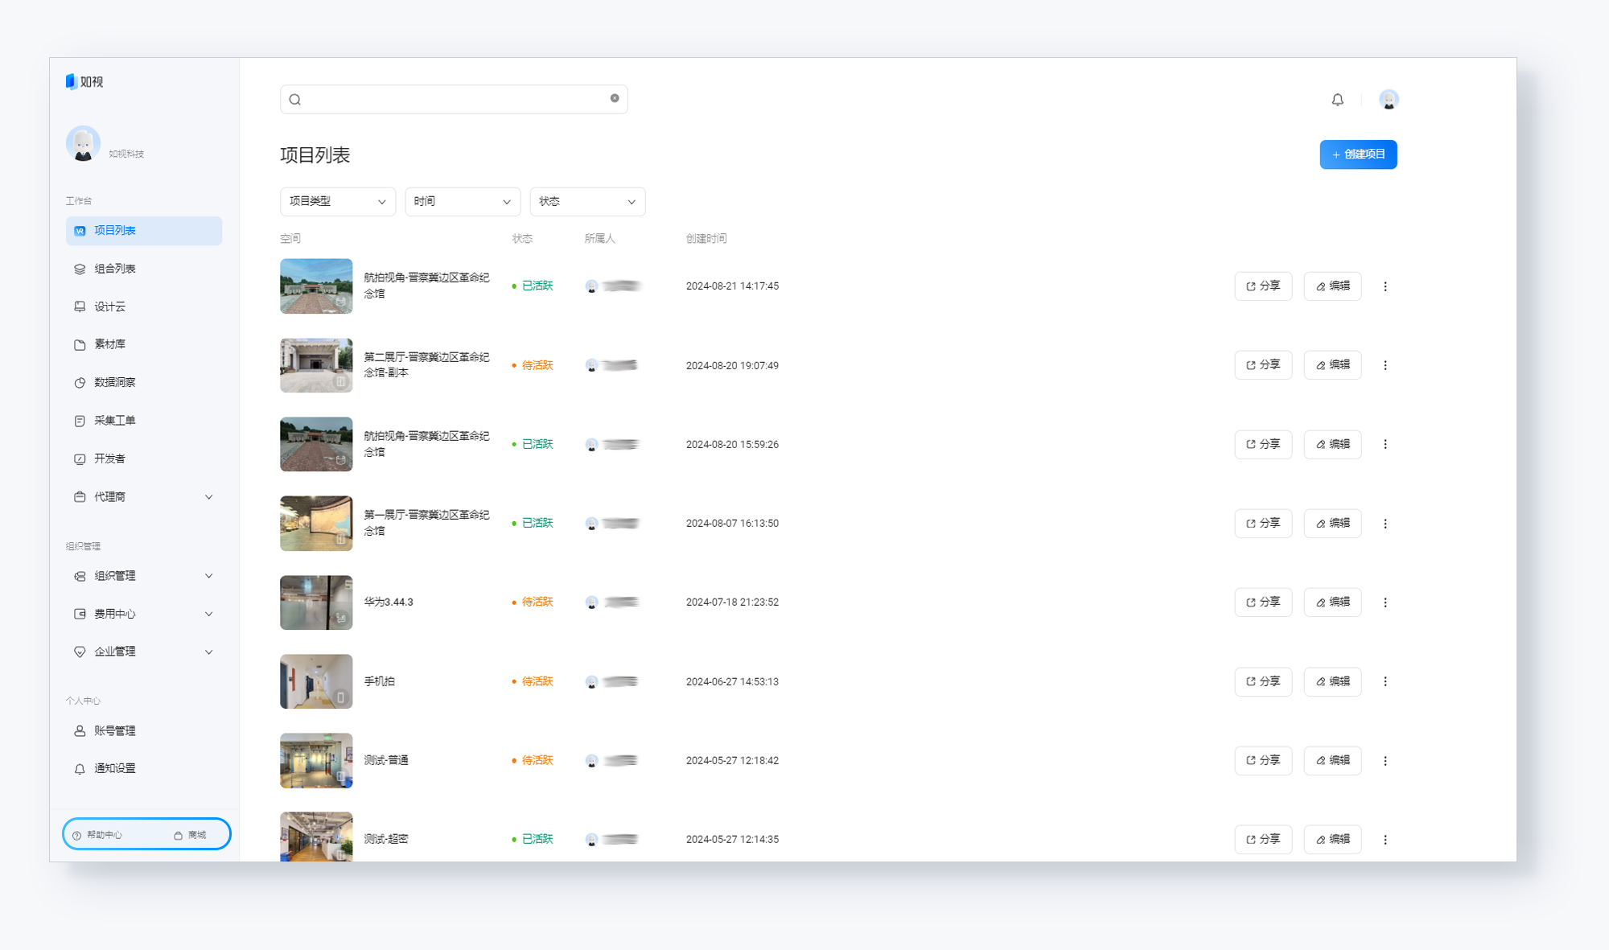1609x950 pixels.
Task: Open the 项目类型 filter dropdown
Action: [x=338, y=201]
